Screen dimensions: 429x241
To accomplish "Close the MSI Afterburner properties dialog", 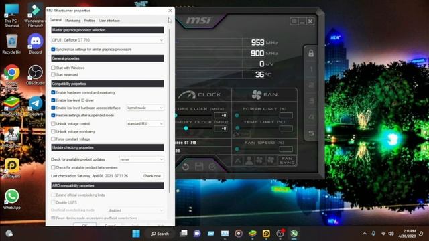I will (170, 11).
